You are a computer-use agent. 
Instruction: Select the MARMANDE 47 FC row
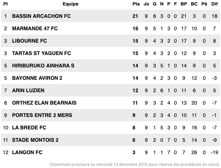[x=111, y=28]
